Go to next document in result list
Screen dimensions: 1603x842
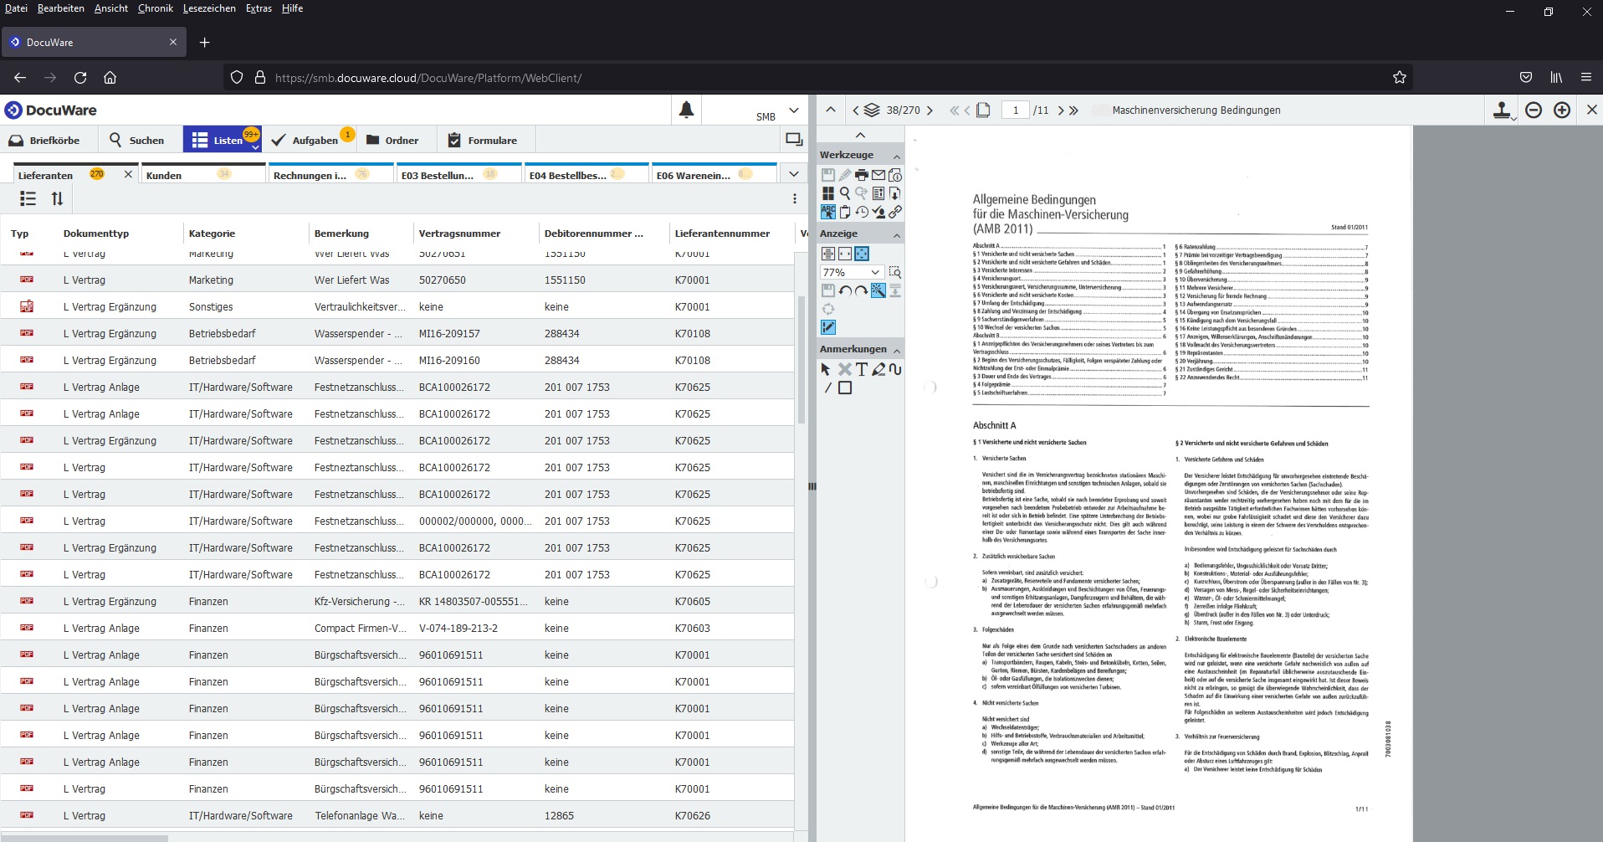point(929,110)
